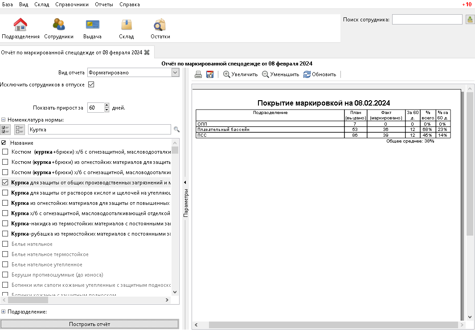Collapse the Номенклатура нормы section
Screen dimensions: 475x330
(x=3, y=120)
